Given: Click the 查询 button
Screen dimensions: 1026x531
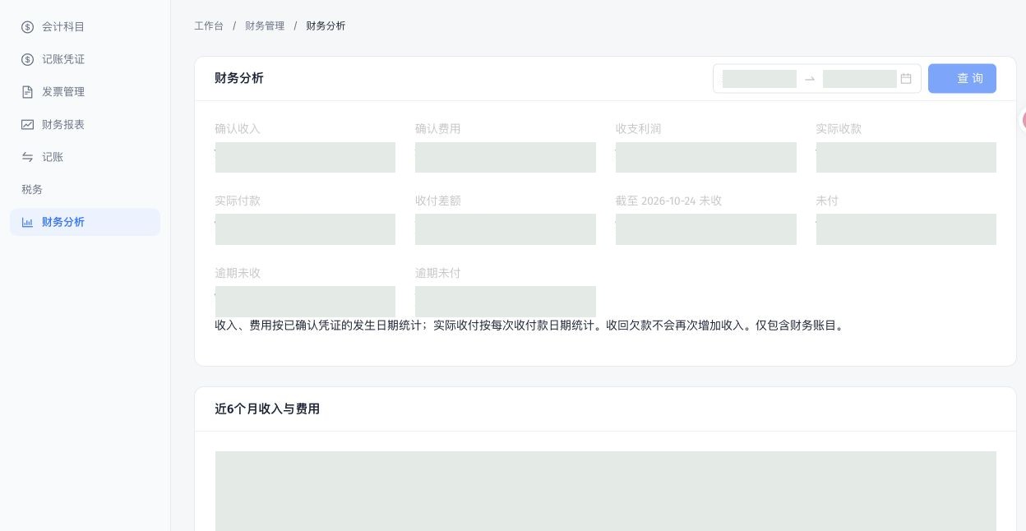Looking at the screenshot, I should [x=962, y=78].
